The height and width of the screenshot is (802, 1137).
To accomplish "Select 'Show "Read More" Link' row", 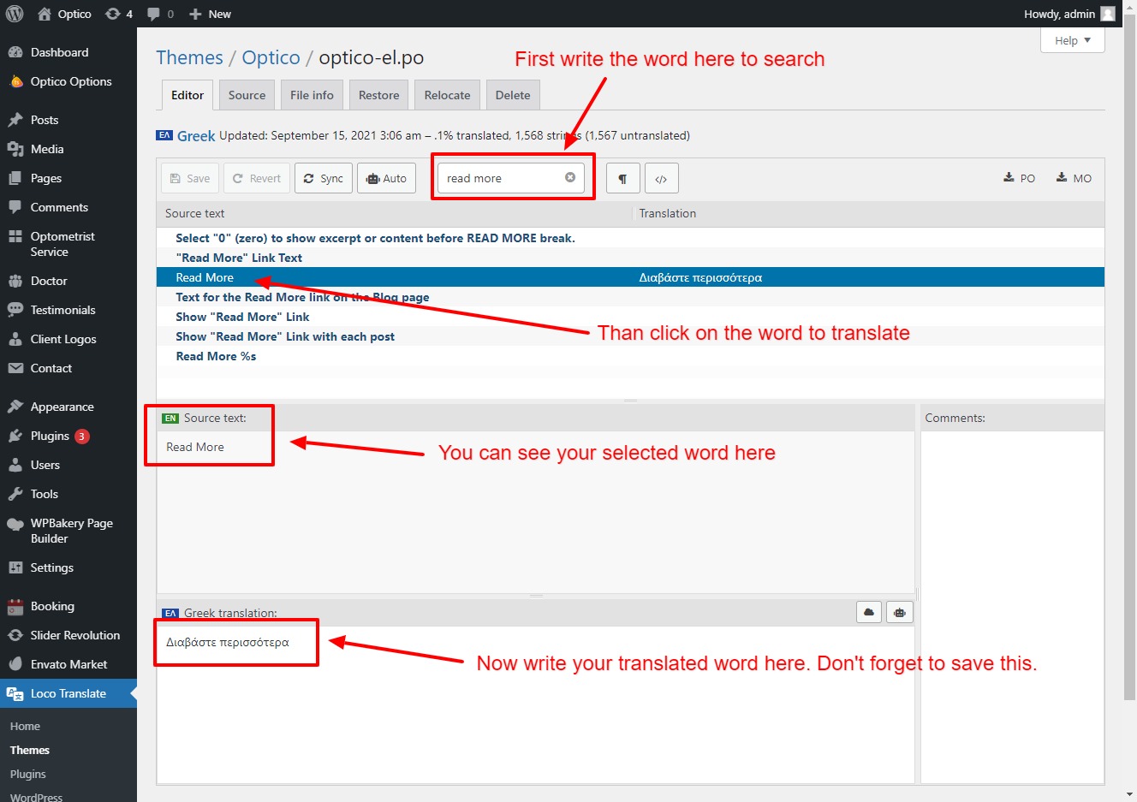I will [630, 317].
